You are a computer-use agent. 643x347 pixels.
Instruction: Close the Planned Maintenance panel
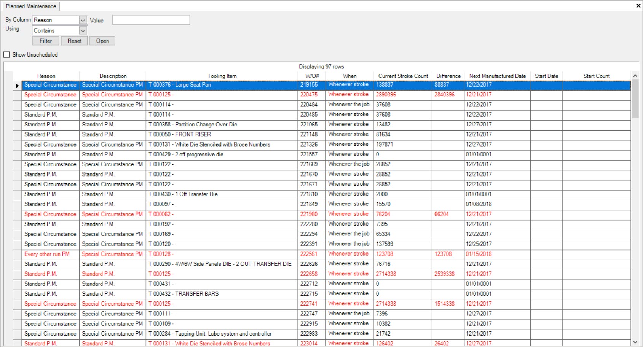coord(638,5)
